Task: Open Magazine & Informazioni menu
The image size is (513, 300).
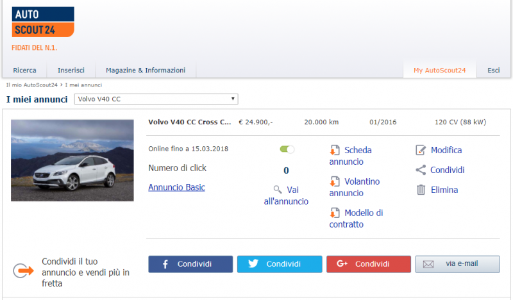Action: (146, 71)
